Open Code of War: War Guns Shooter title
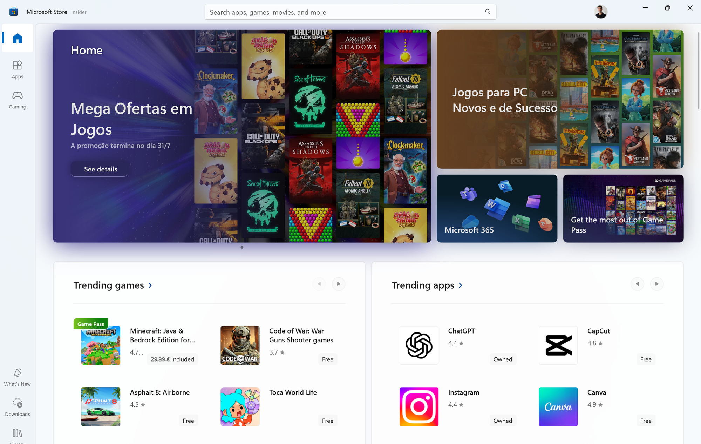This screenshot has width=701, height=444. point(301,335)
